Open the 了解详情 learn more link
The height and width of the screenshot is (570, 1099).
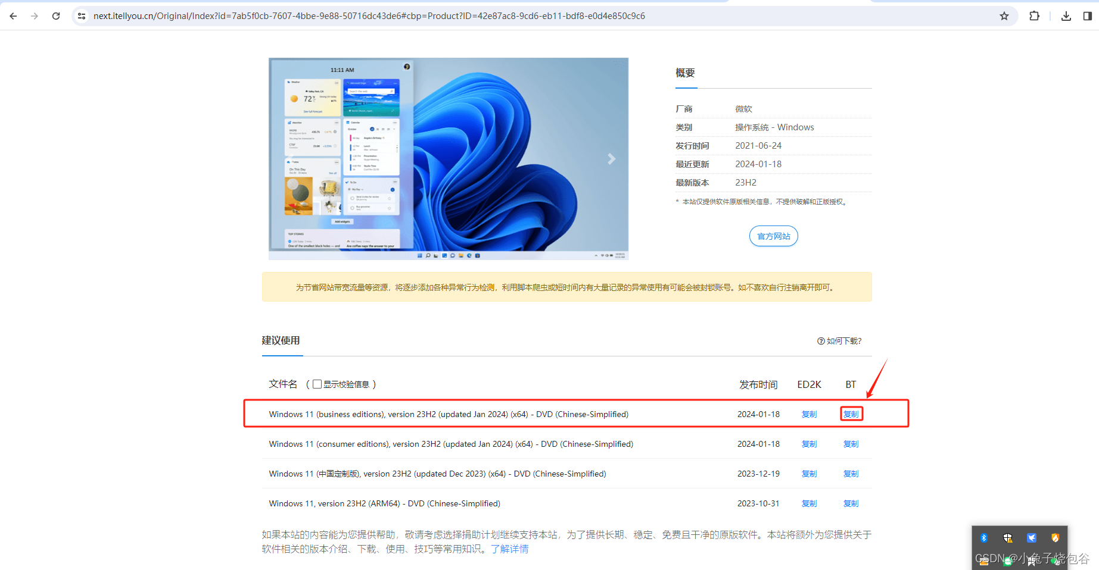pyautogui.click(x=509, y=549)
